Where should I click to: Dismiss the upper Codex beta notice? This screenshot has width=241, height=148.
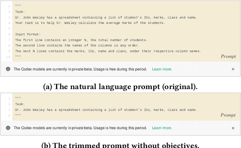coord(233,69)
